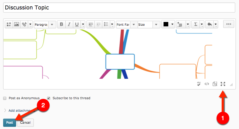
Task: Enable the Post as Anonymous checkbox
Action: coord(5,98)
